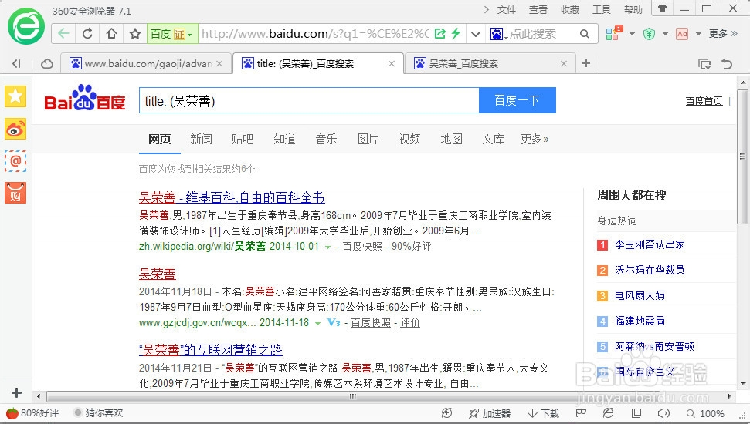Click the green lightning speed mode icon
Image resolution: width=750 pixels, height=424 pixels.
click(x=456, y=33)
